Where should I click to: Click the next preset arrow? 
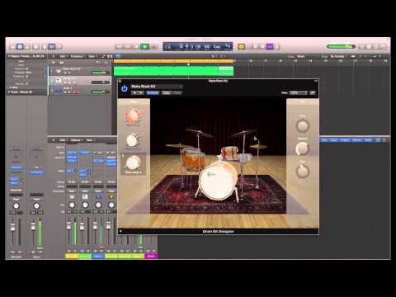(x=141, y=93)
